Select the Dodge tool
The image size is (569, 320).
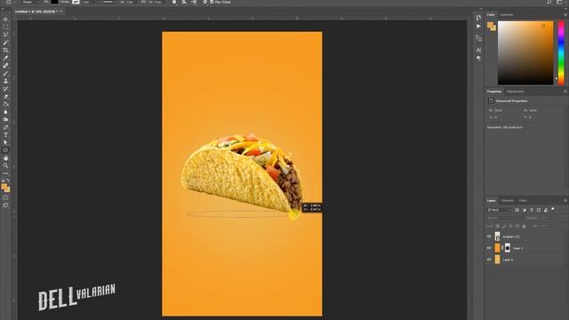5,119
